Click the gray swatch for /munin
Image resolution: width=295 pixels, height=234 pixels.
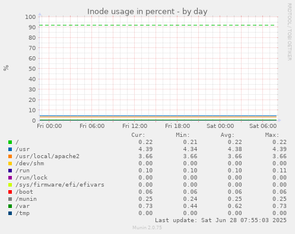pos(10,199)
